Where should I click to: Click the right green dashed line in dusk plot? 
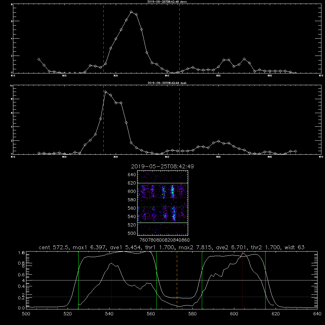[x=179, y=120]
